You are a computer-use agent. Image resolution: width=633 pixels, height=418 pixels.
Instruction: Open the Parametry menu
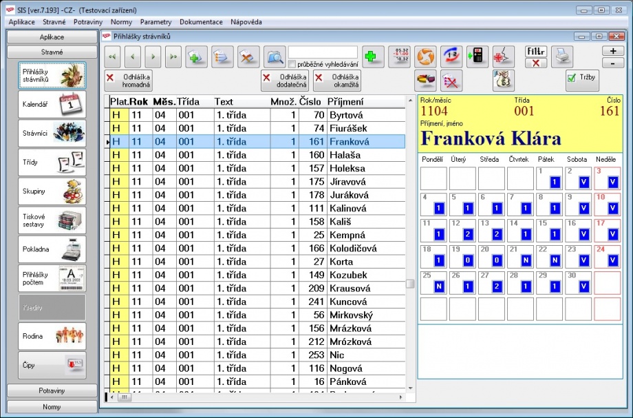(155, 22)
